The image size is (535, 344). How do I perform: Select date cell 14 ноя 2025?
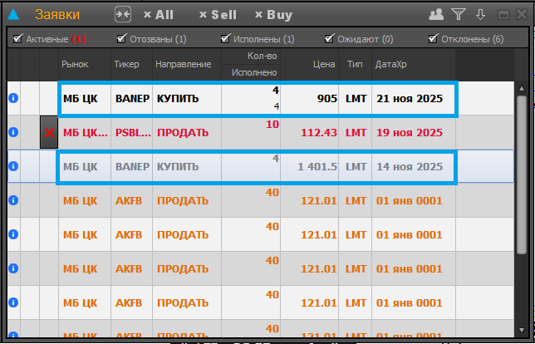pos(414,166)
